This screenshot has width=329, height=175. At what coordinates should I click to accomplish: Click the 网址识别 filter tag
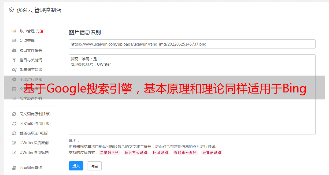tap(160, 152)
